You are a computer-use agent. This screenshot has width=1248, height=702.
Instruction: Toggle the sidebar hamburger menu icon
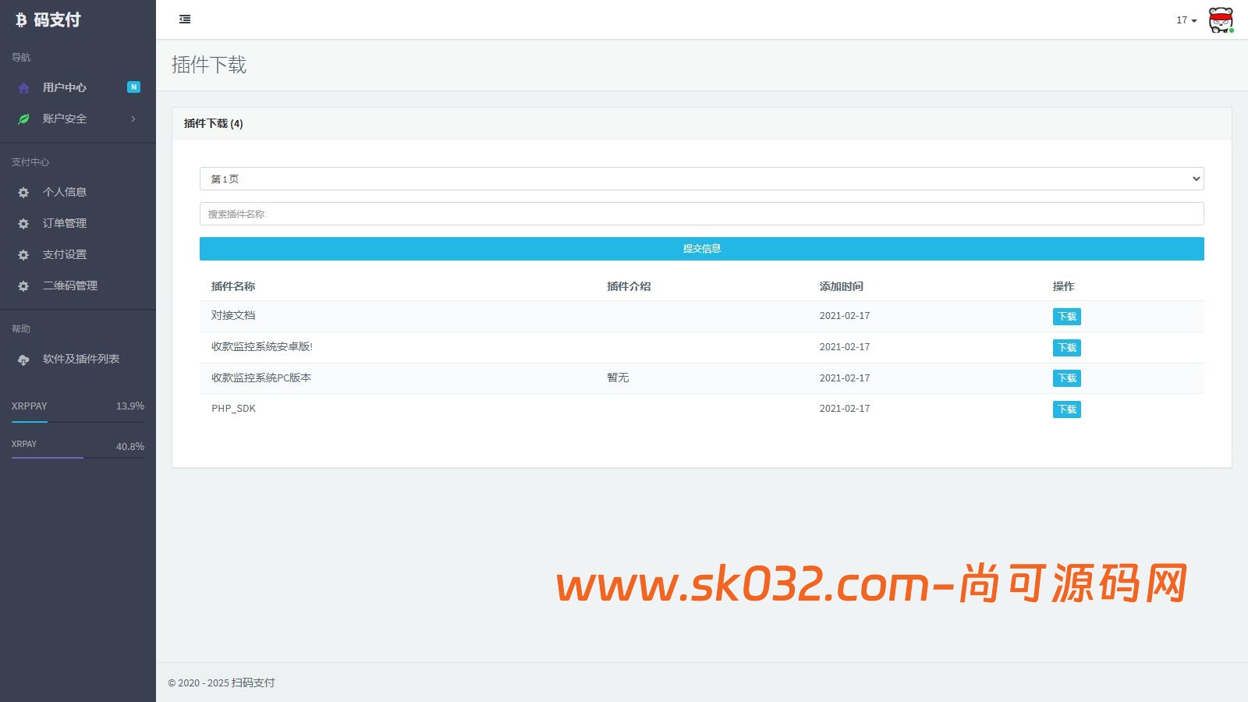pos(185,19)
